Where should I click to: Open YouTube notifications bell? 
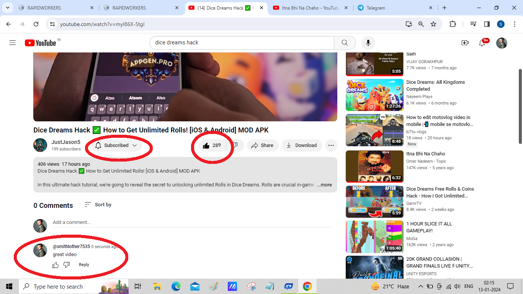[x=482, y=43]
